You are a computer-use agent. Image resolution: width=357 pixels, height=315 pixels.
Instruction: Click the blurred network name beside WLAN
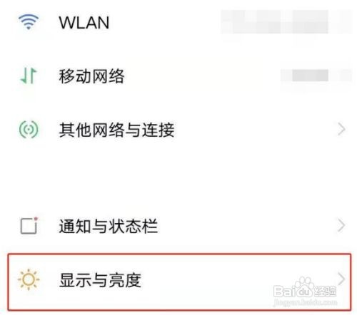286,22
